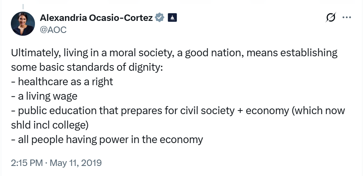This screenshot has width=364, height=176.
Task: Click the government affiliation building badge
Action: click(x=172, y=17)
